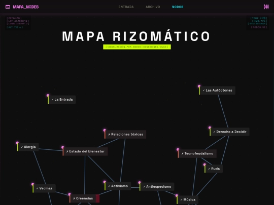The image size is (274, 205).
Task: Click the pink pin on Las Autóctonas
Action: tap(199, 86)
